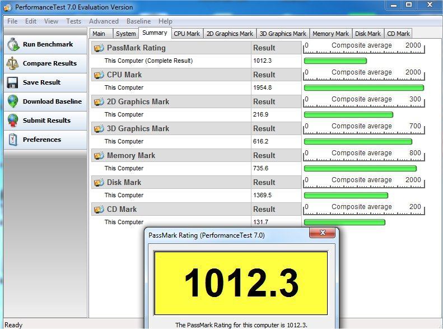Screen dimensions: 443x329
Task: Open the File menu
Action: 12,21
